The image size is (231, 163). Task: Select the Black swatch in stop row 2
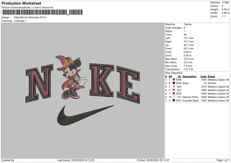click(x=174, y=83)
